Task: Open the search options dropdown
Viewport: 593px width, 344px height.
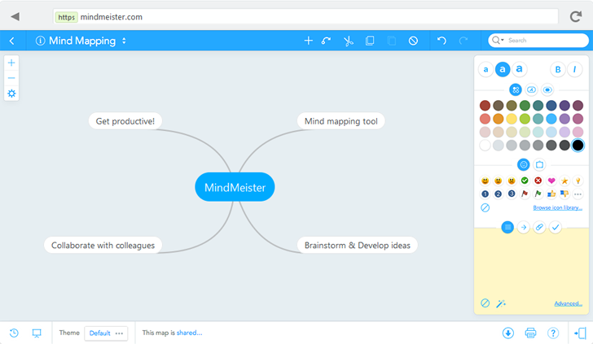Action: point(498,40)
